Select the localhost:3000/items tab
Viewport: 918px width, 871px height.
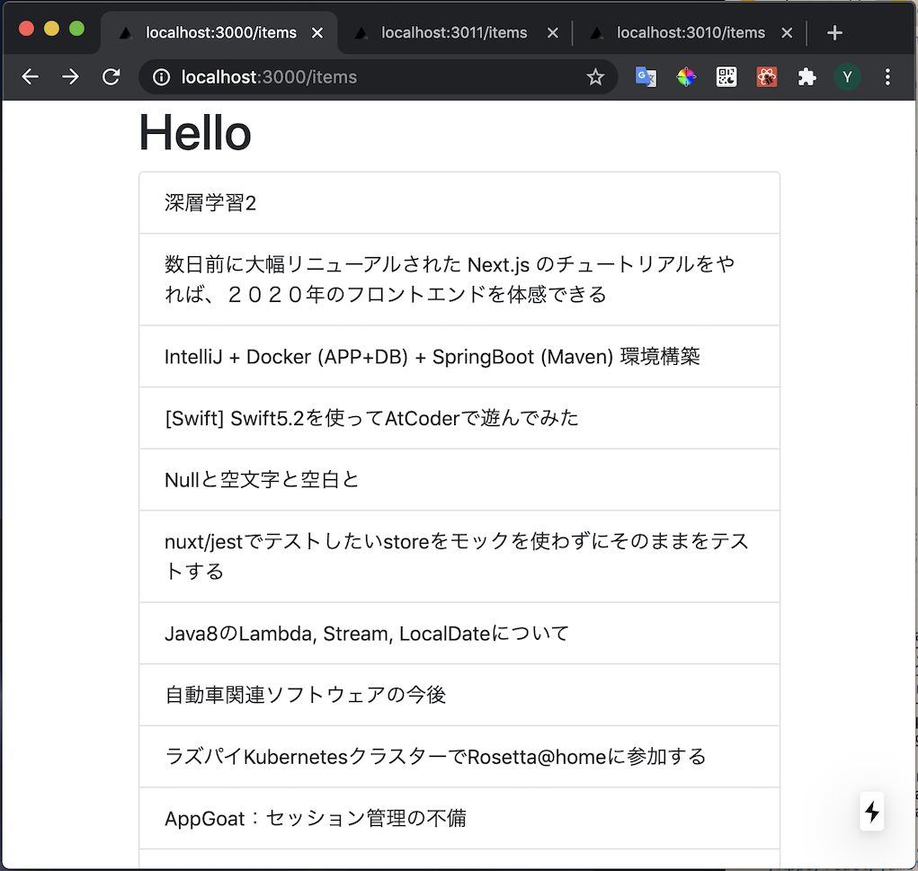pos(219,32)
